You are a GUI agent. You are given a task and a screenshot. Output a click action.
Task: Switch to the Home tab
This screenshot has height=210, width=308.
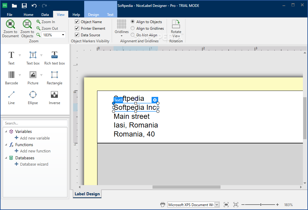click(28, 15)
